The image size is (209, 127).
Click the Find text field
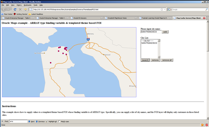pyautogui.click(x=18, y=121)
